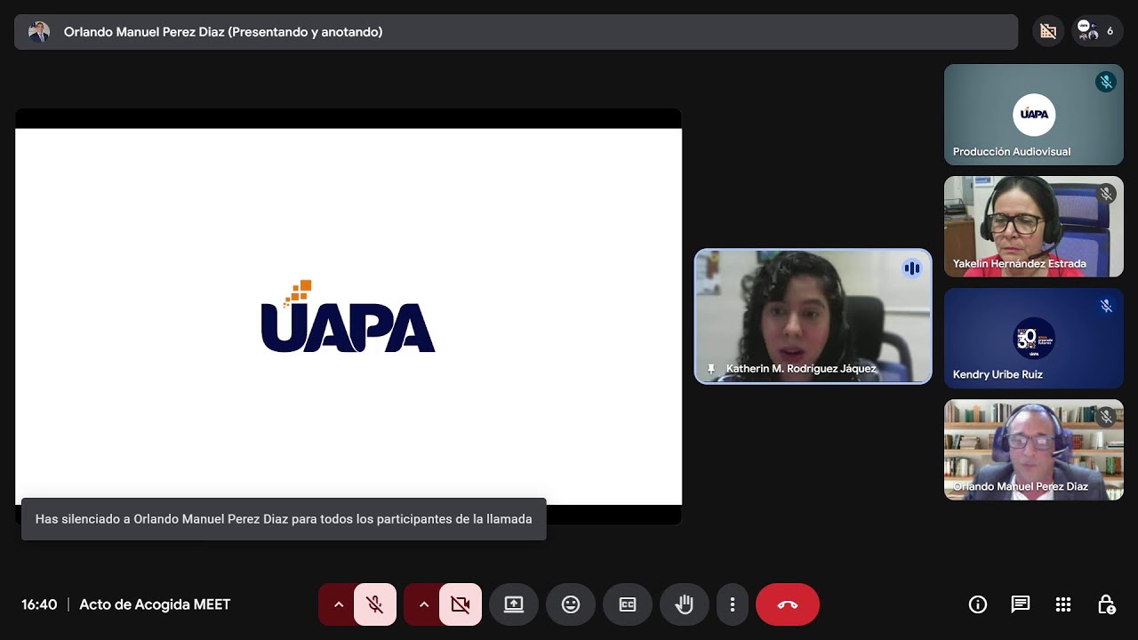Select Yakelin Hernández Estrada's video tile
This screenshot has width=1138, height=640.
tap(1034, 227)
